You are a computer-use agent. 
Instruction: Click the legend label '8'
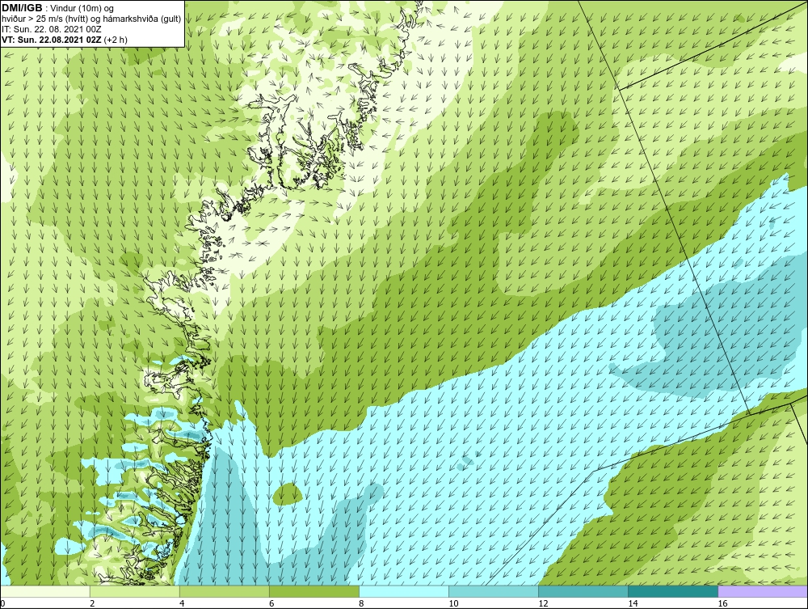click(x=361, y=603)
